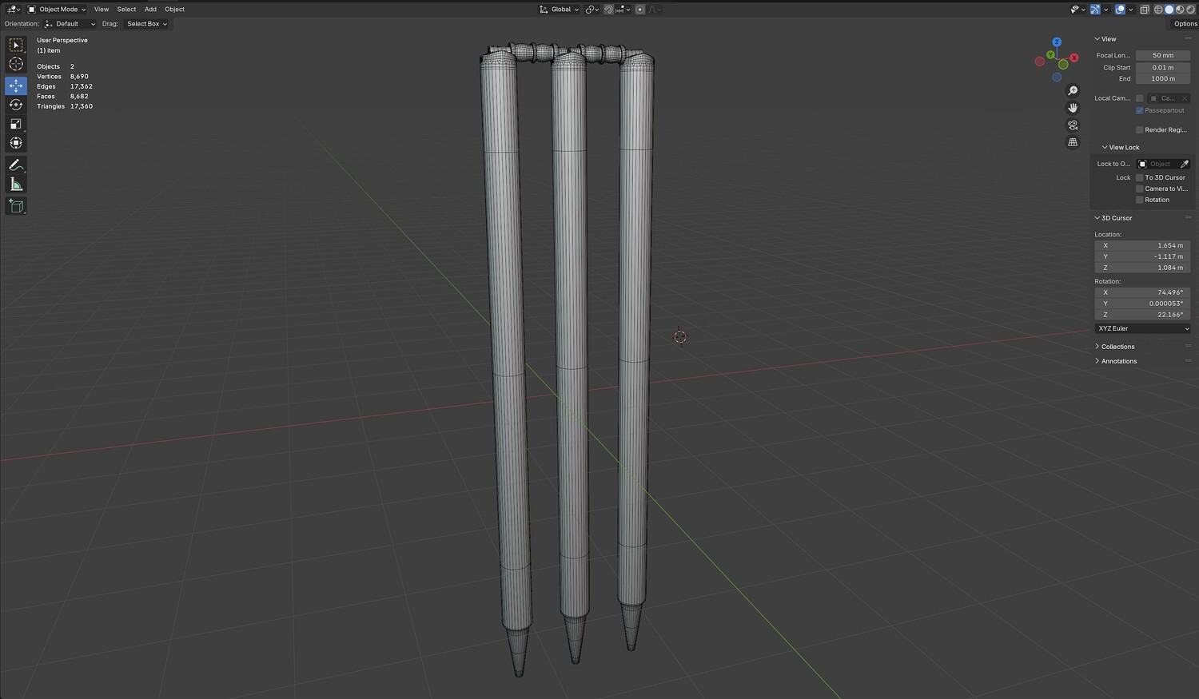Select the Rotate tool
The width and height of the screenshot is (1199, 699).
[16, 105]
